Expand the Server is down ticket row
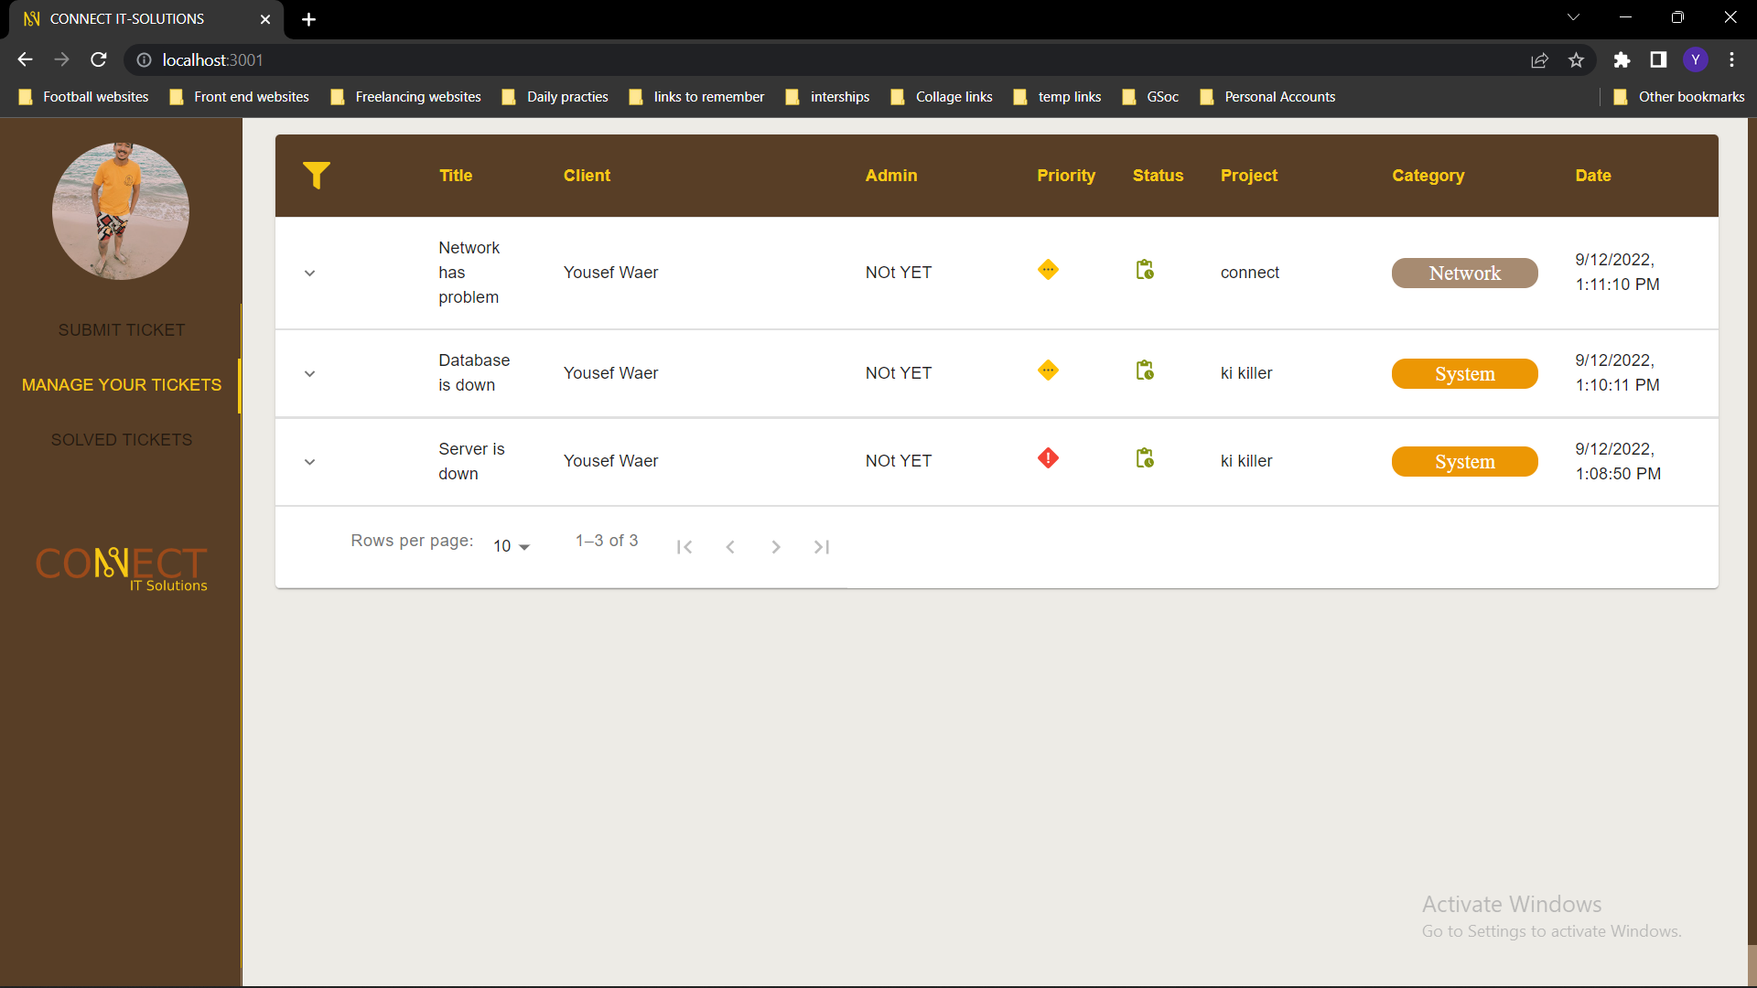 point(309,462)
